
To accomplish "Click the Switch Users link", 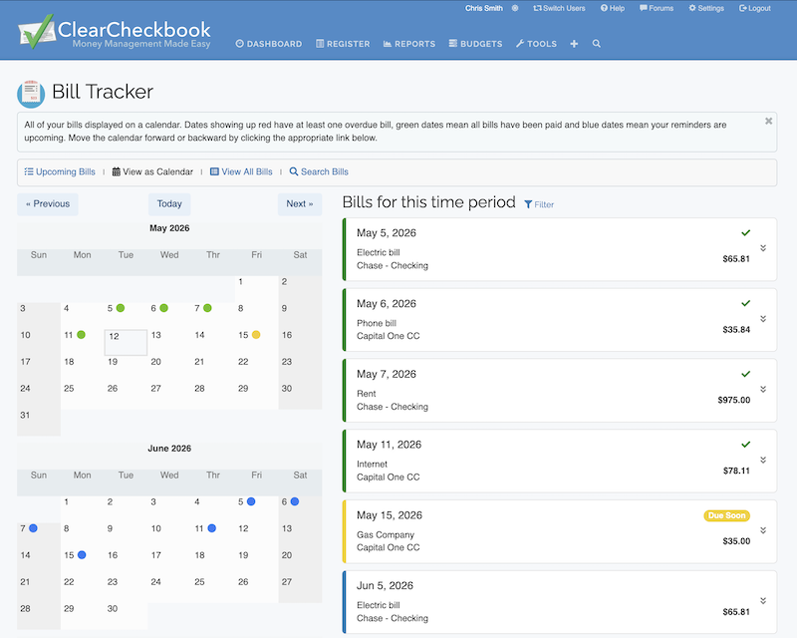I will click(559, 8).
